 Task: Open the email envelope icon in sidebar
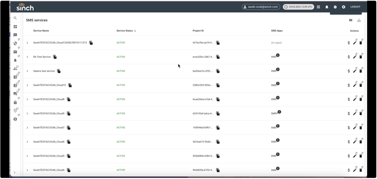[x=15, y=52]
